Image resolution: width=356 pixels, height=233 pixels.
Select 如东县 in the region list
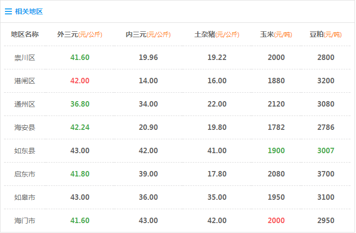pos(25,151)
